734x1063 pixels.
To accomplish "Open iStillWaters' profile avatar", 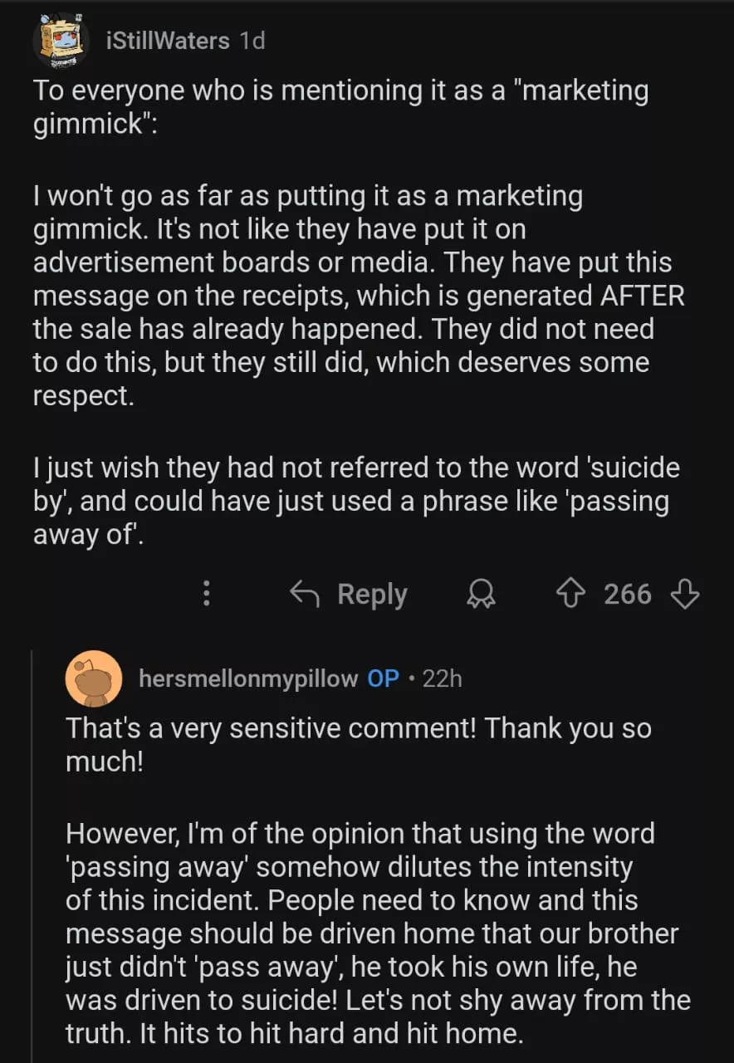I will coord(60,40).
